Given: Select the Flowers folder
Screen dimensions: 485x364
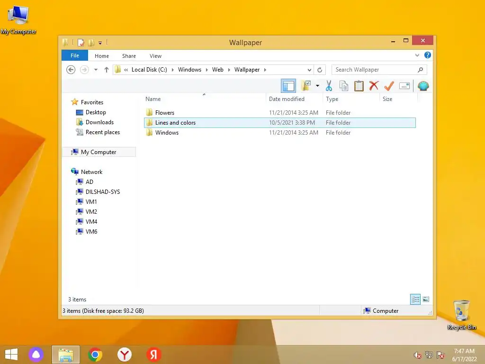Looking at the screenshot, I should pyautogui.click(x=280, y=113).
